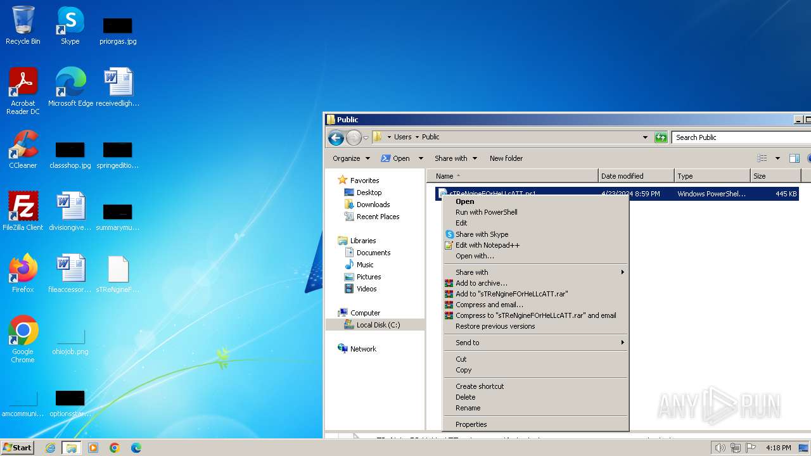Launch Acrobat Reader DC shortcut
The width and height of the screenshot is (811, 456).
23,91
